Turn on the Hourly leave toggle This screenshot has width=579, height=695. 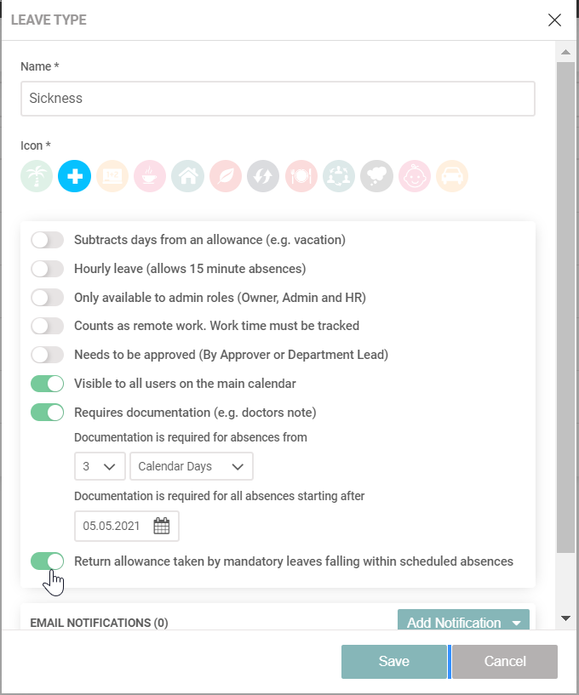click(x=47, y=269)
